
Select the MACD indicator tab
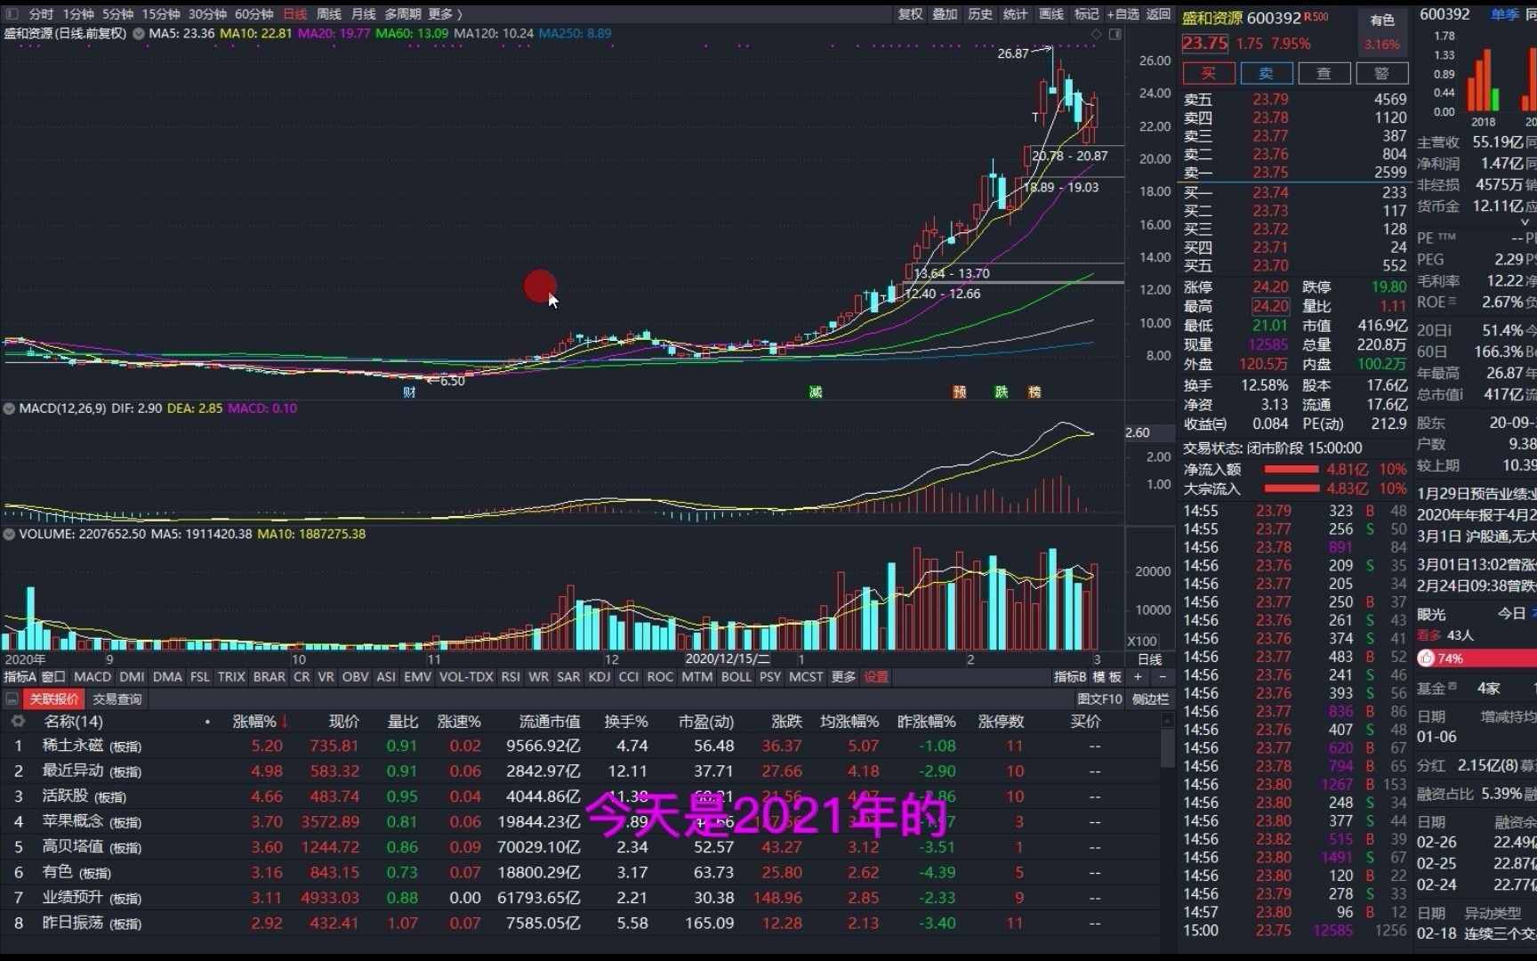[93, 677]
